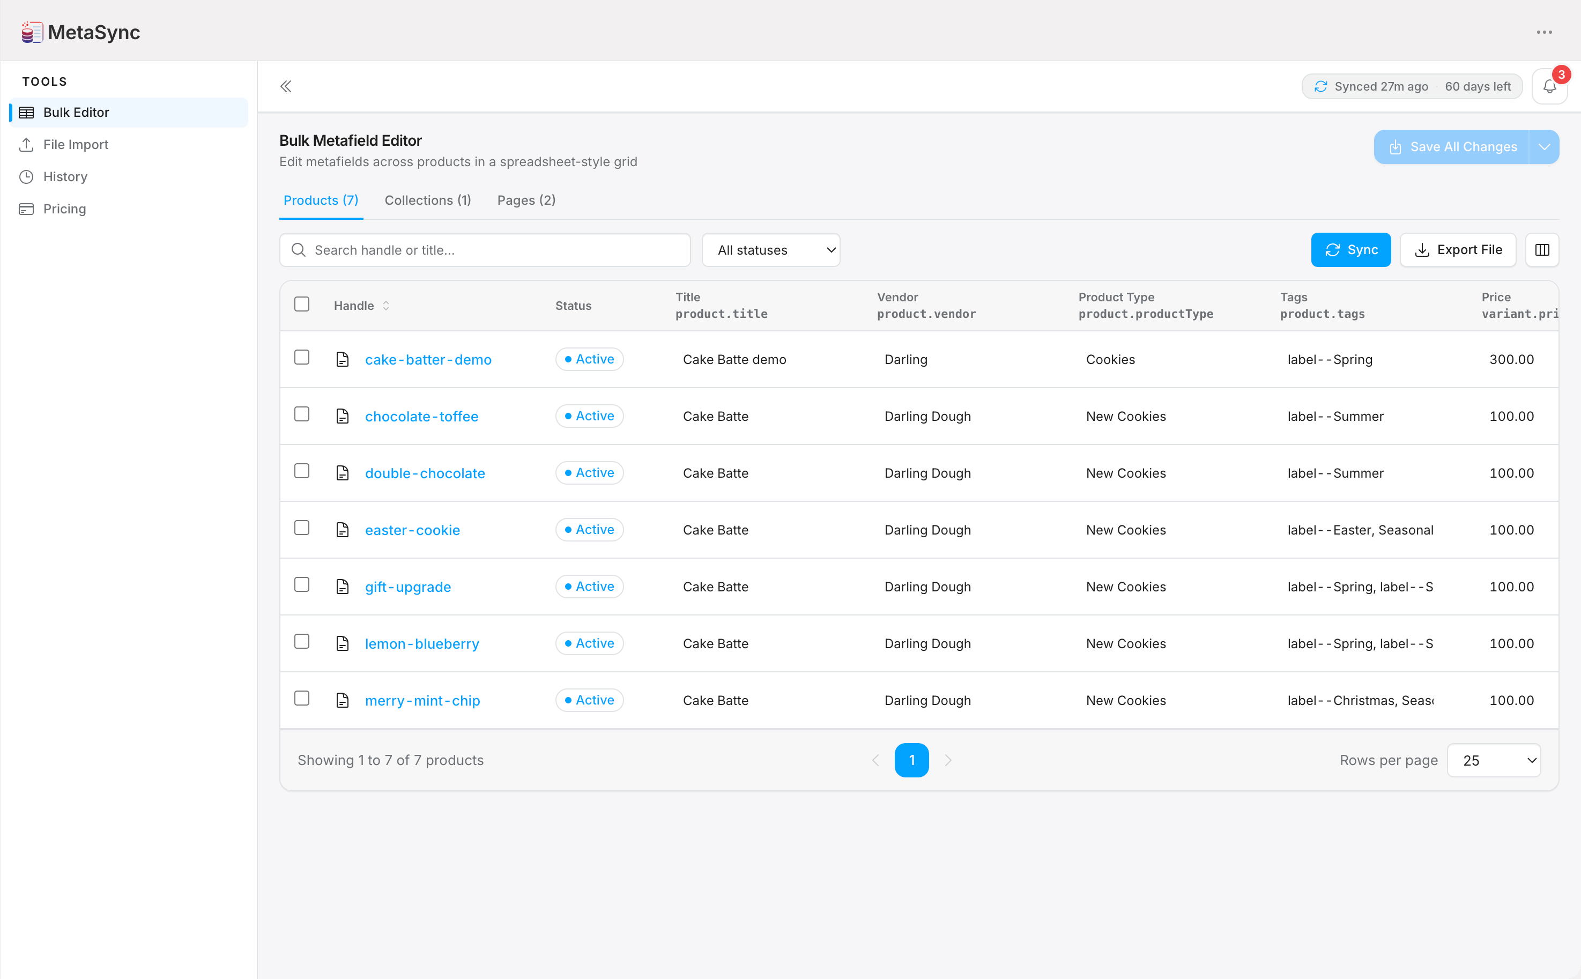Open easter-cookie product link
Image resolution: width=1581 pixels, height=979 pixels.
412,530
